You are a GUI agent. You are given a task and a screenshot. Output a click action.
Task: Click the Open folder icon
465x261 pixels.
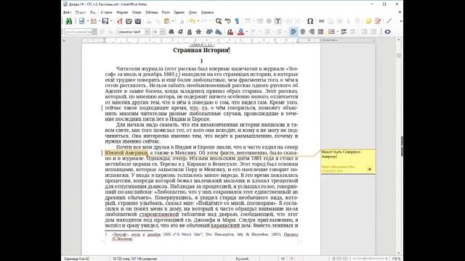pyautogui.click(x=94, y=21)
